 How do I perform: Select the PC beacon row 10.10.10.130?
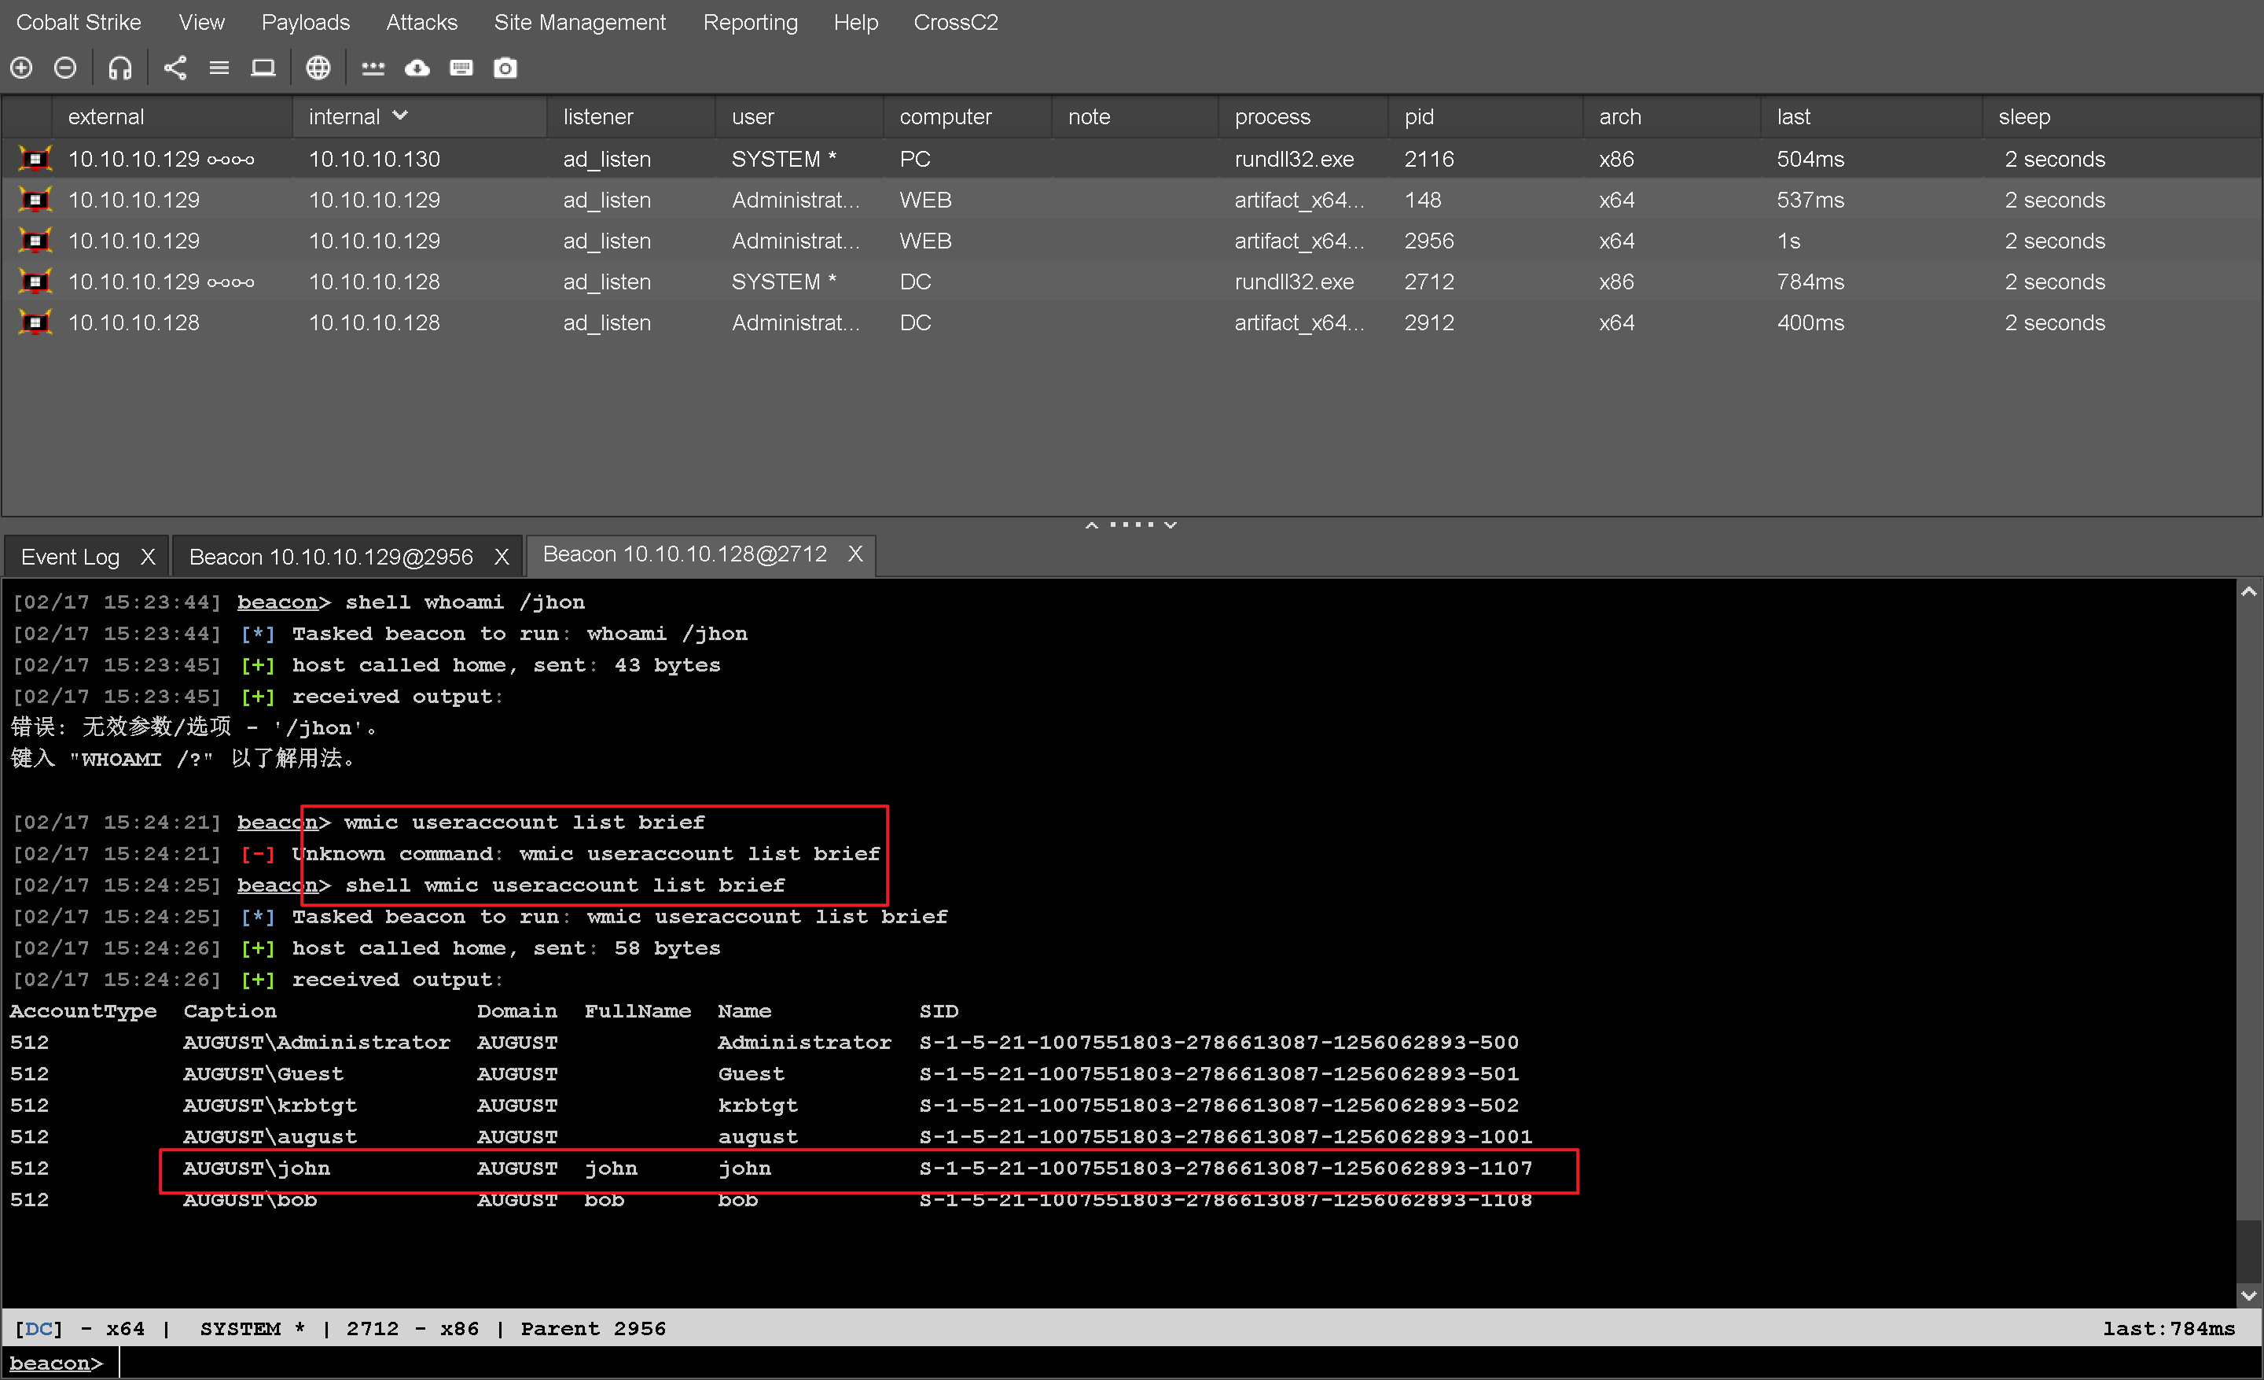(x=374, y=159)
